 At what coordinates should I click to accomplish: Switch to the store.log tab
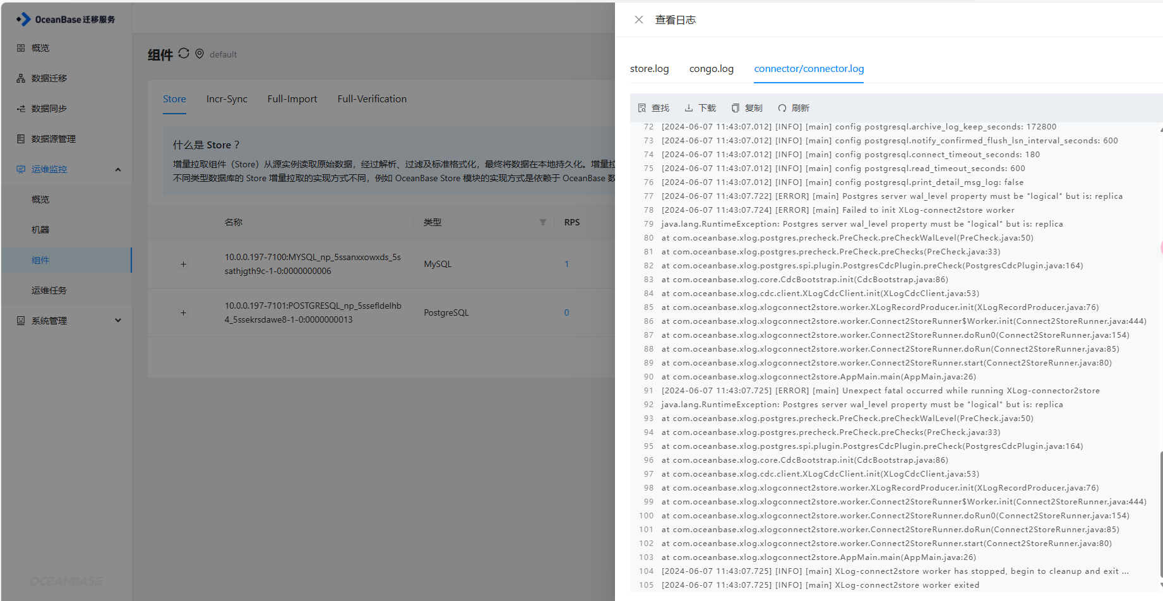pyautogui.click(x=649, y=69)
